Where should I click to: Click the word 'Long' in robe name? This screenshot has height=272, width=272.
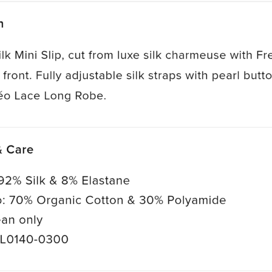point(57,96)
